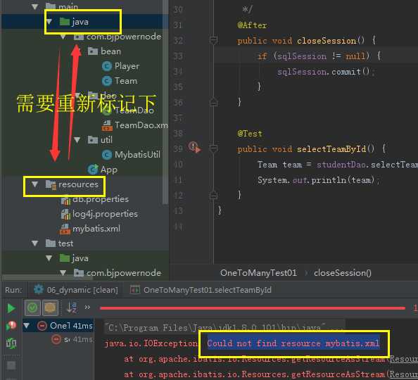
Task: Switch to OneToManyTest01.selectTeamById run tab
Action: click(x=201, y=290)
